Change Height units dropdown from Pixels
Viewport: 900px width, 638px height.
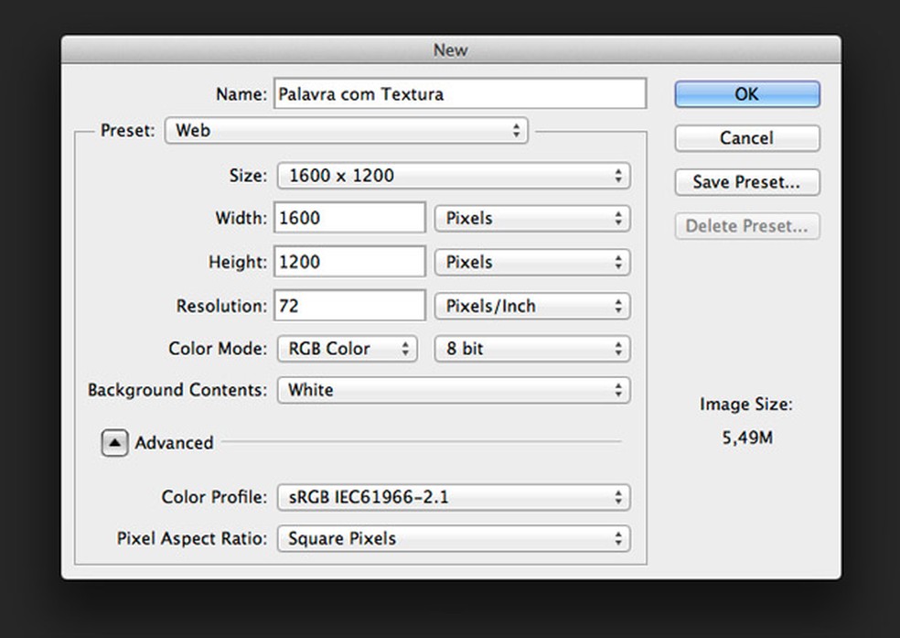tap(532, 263)
